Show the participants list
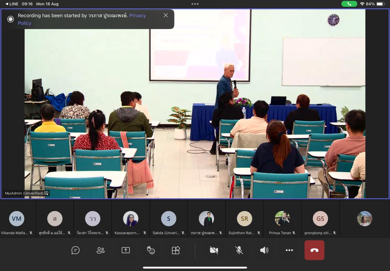The image size is (390, 271). point(101,250)
